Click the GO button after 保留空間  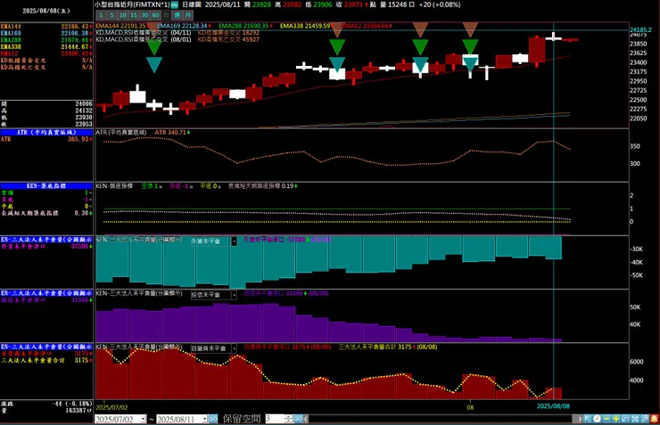(298, 419)
